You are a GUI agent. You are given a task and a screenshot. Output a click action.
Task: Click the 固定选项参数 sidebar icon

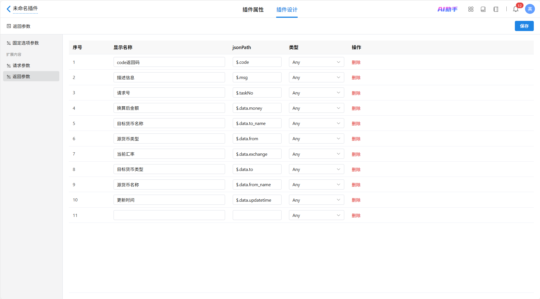tap(9, 43)
